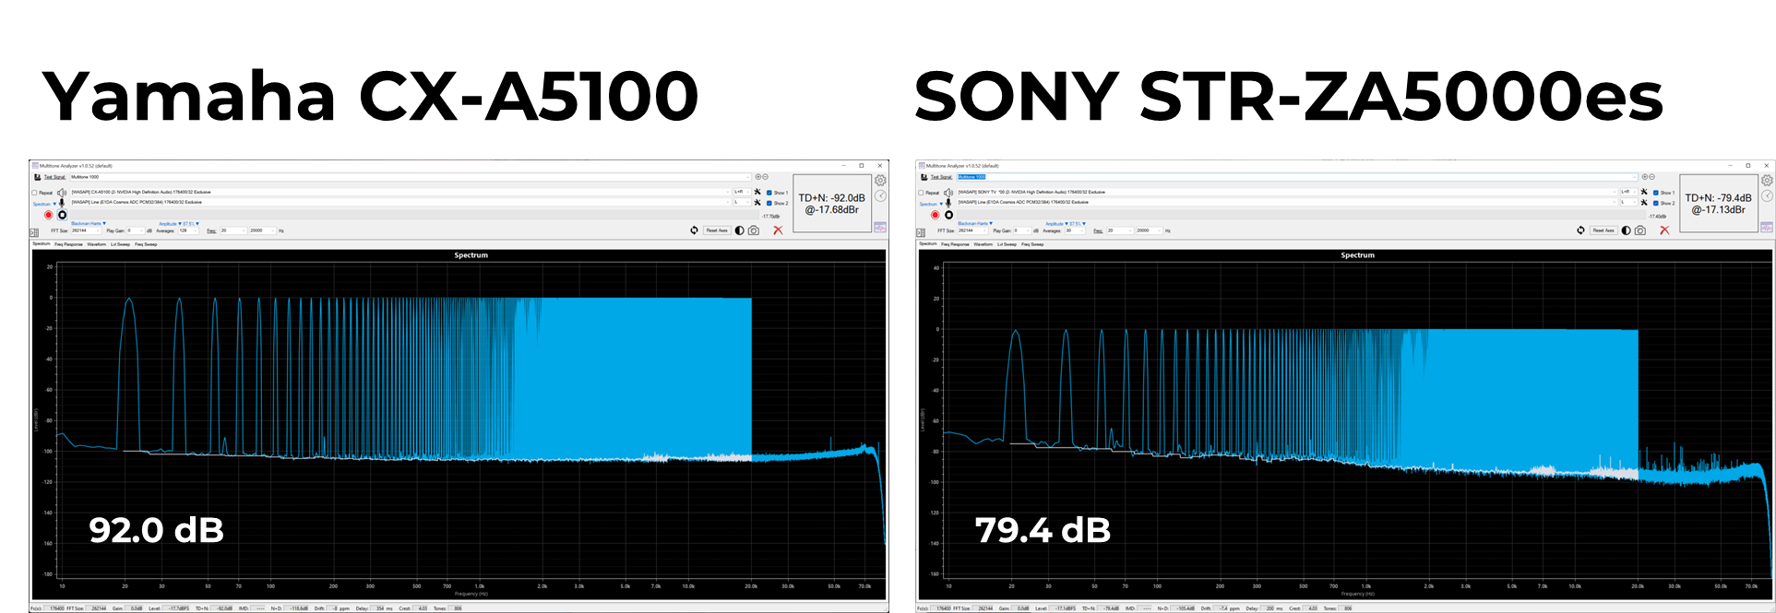Image resolution: width=1776 pixels, height=613 pixels.
Task: Click the speaker output icon in Yamaha window
Action: point(62,193)
